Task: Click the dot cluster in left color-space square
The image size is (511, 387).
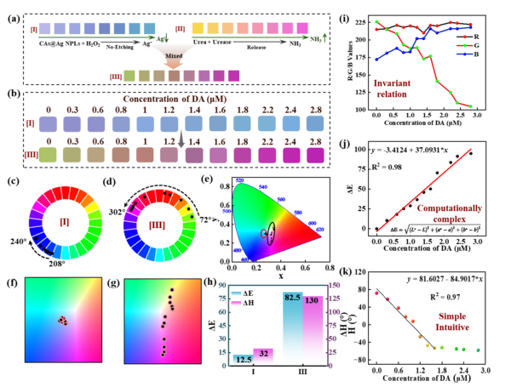Action: click(62, 320)
